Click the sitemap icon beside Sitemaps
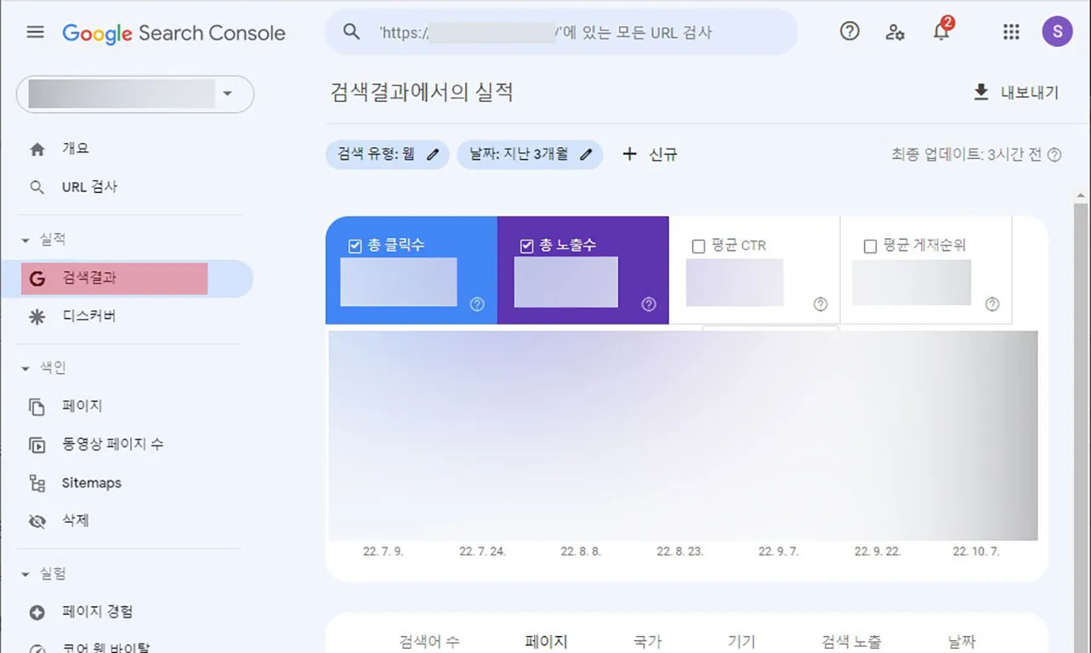Screen dimensions: 1091x653 tap(37, 483)
